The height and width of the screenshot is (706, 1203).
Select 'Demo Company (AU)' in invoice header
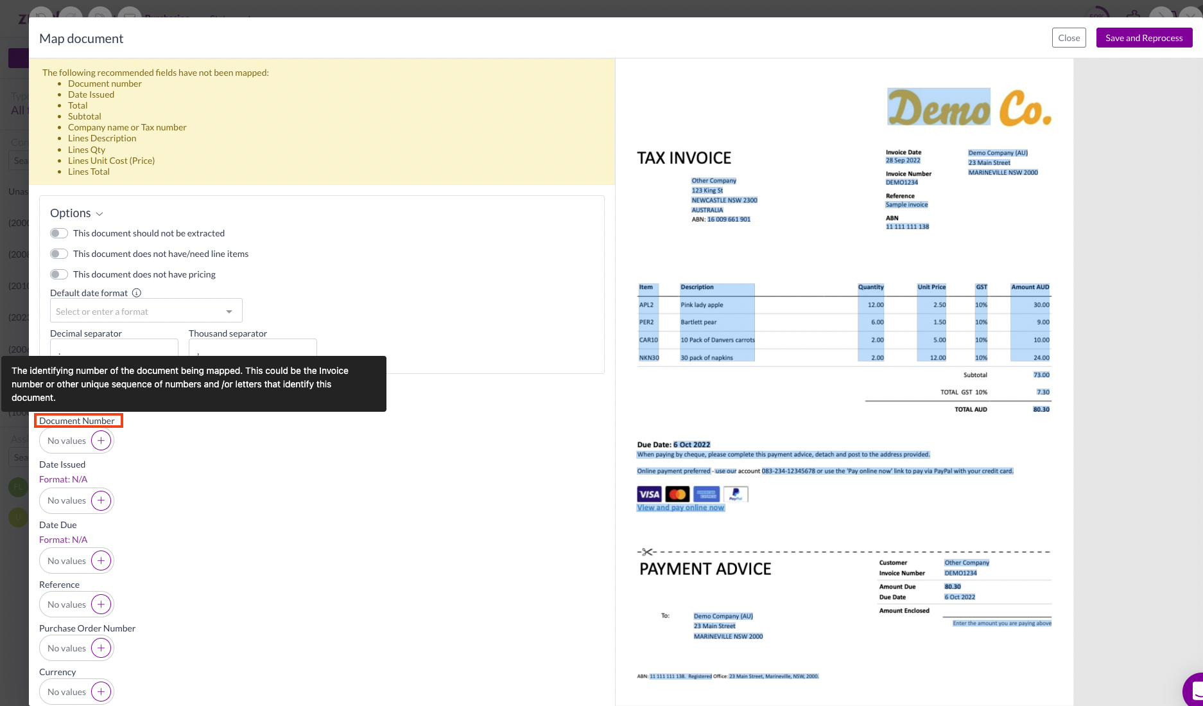pos(998,153)
